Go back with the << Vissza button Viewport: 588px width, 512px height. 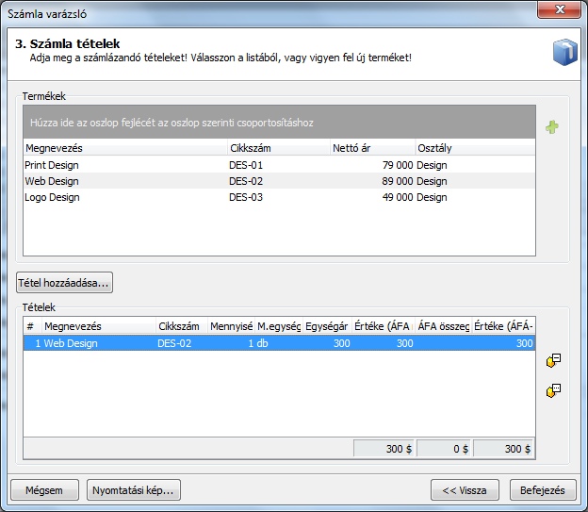(465, 490)
